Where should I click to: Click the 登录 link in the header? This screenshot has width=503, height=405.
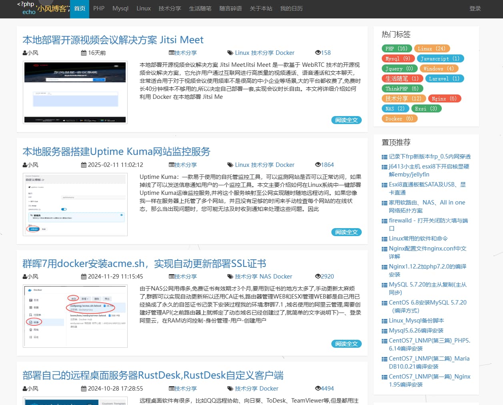pyautogui.click(x=475, y=8)
